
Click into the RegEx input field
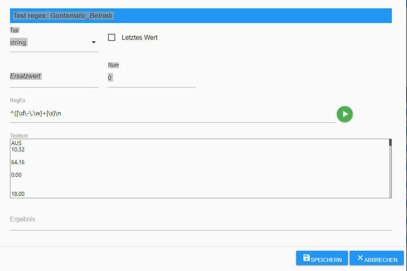[172, 114]
